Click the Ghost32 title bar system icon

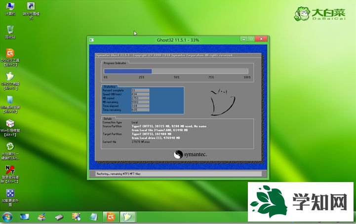point(92,40)
